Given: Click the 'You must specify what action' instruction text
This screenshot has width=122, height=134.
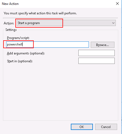Looking at the screenshot, I should coord(40,13).
